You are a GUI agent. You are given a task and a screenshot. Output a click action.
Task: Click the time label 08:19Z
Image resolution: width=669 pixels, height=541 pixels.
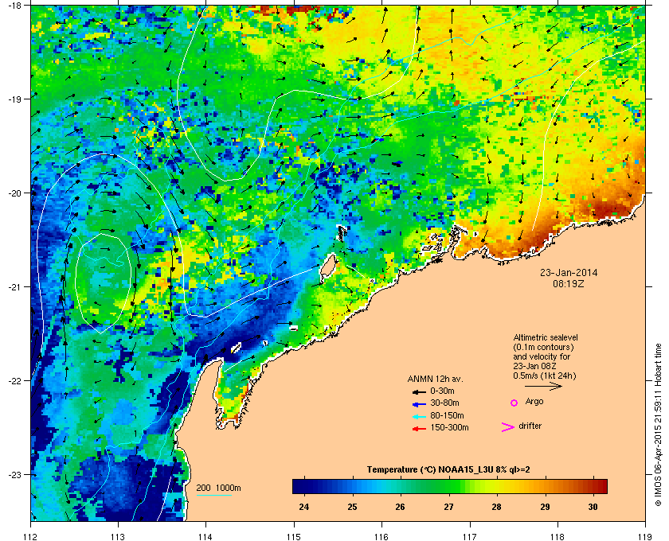(569, 283)
